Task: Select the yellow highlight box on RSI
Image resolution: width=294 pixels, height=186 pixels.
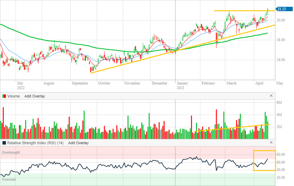Action: pos(264,151)
